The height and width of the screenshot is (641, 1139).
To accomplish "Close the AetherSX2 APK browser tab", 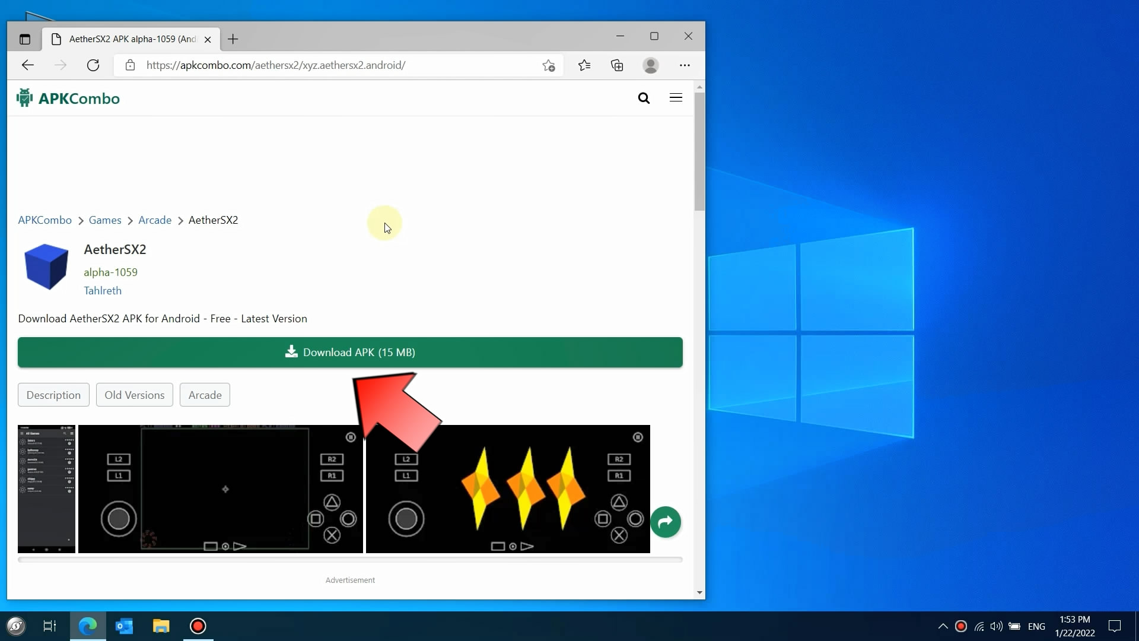I will 208,39.
